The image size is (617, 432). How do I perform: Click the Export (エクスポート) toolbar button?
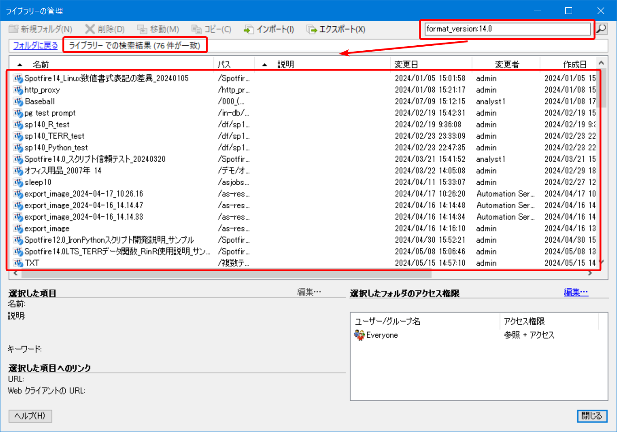click(x=336, y=29)
